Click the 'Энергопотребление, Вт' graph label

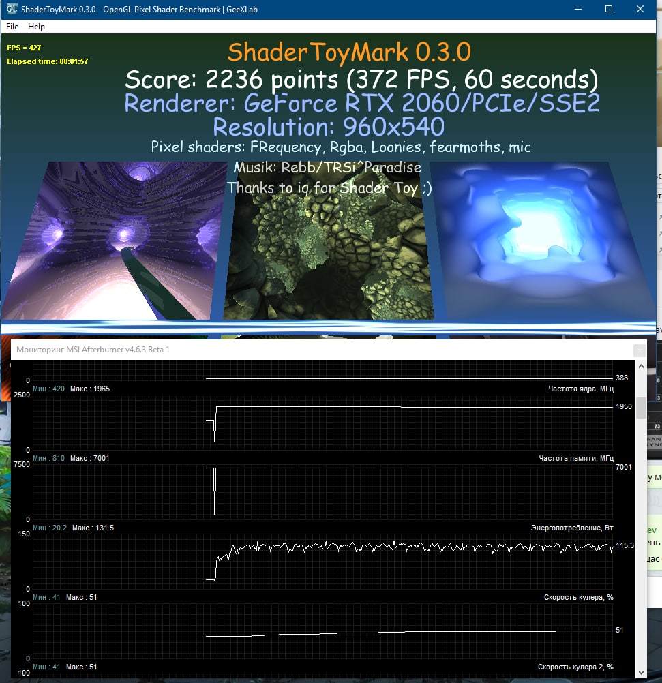pos(572,528)
